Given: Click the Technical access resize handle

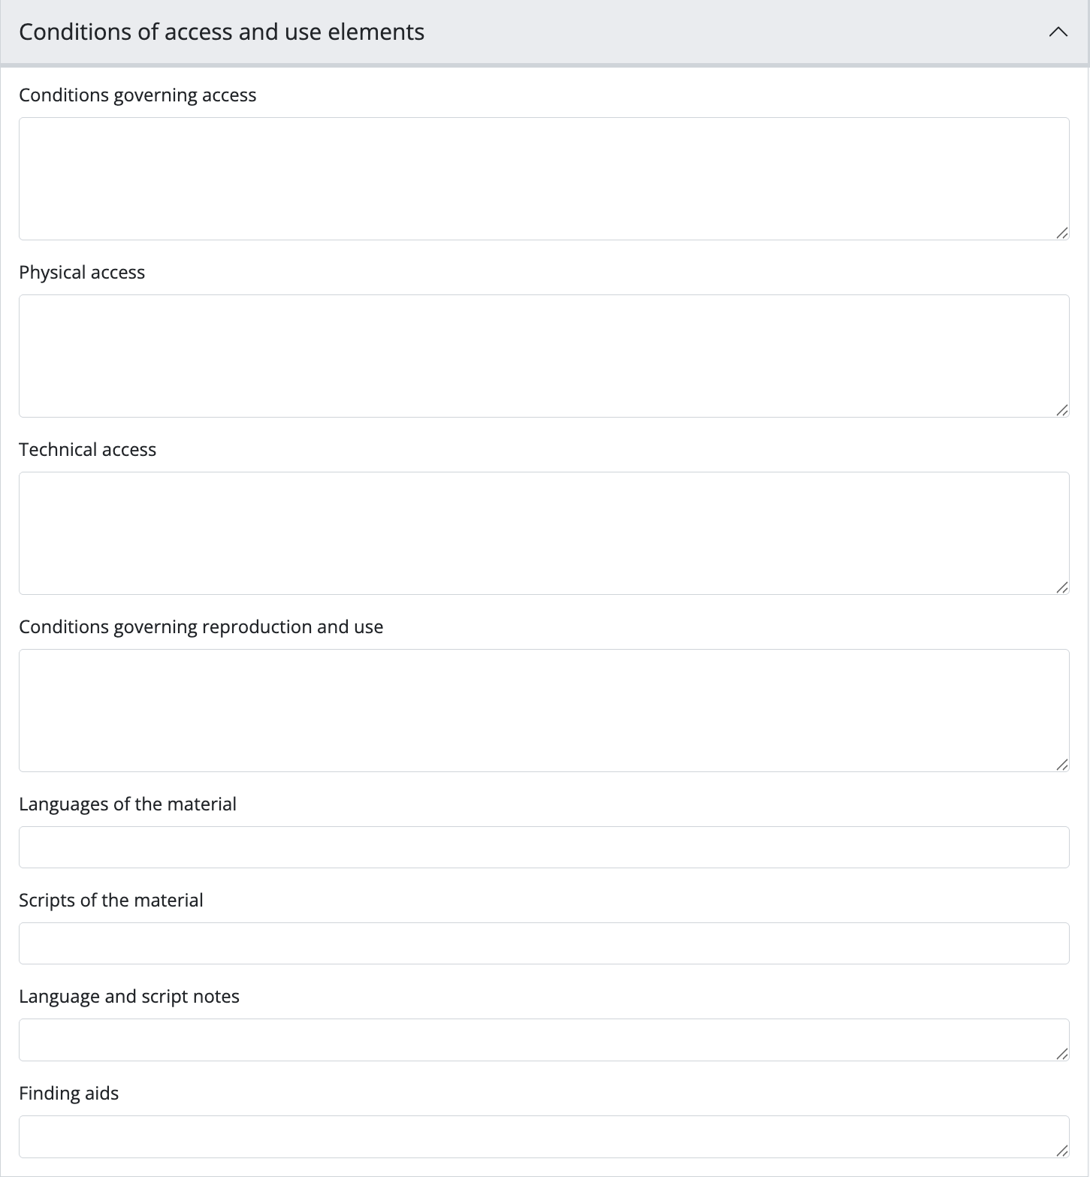Looking at the screenshot, I should click(x=1061, y=587).
